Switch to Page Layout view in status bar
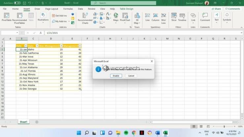The width and height of the screenshot is (244, 137). 201,126
